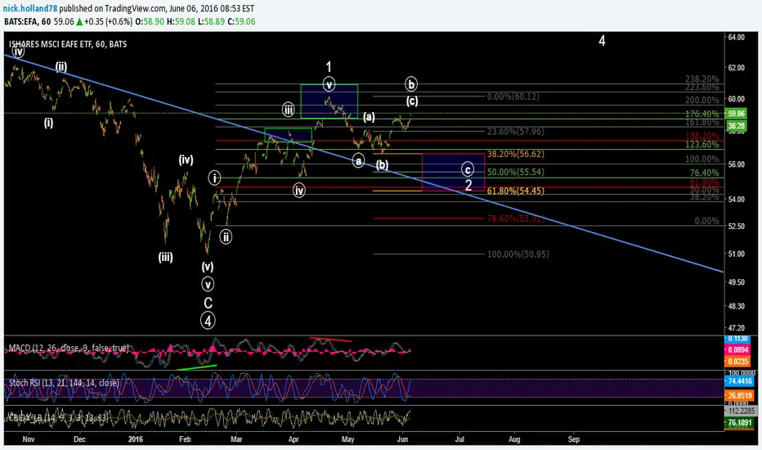Select the circled iii wave label
Viewport: 762px width, 450px height.
[288, 110]
